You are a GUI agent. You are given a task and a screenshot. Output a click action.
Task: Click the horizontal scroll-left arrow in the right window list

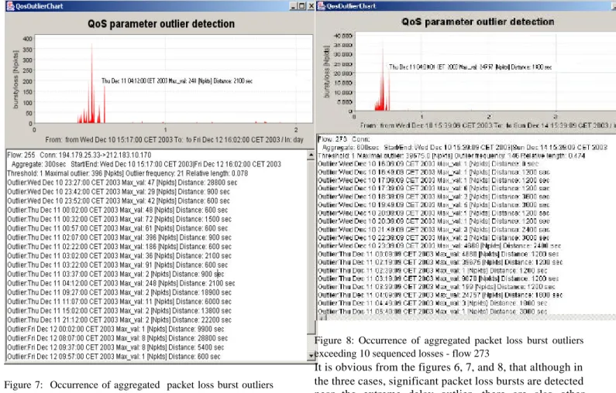322,318
